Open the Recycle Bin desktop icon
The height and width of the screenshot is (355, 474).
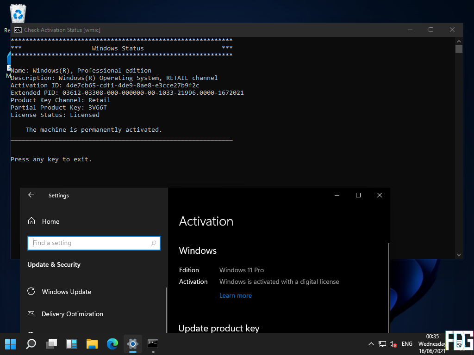(19, 14)
